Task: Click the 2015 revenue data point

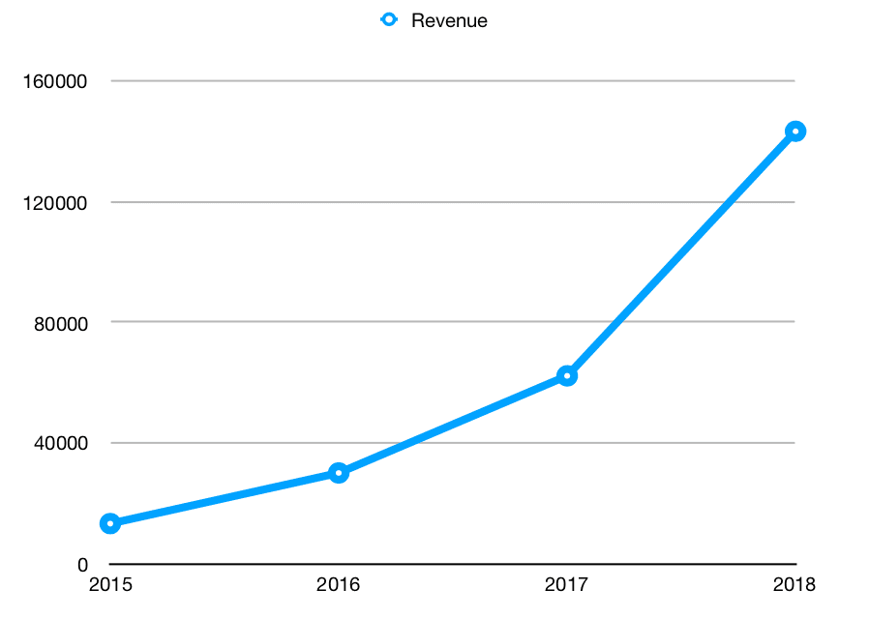Action: (110, 523)
